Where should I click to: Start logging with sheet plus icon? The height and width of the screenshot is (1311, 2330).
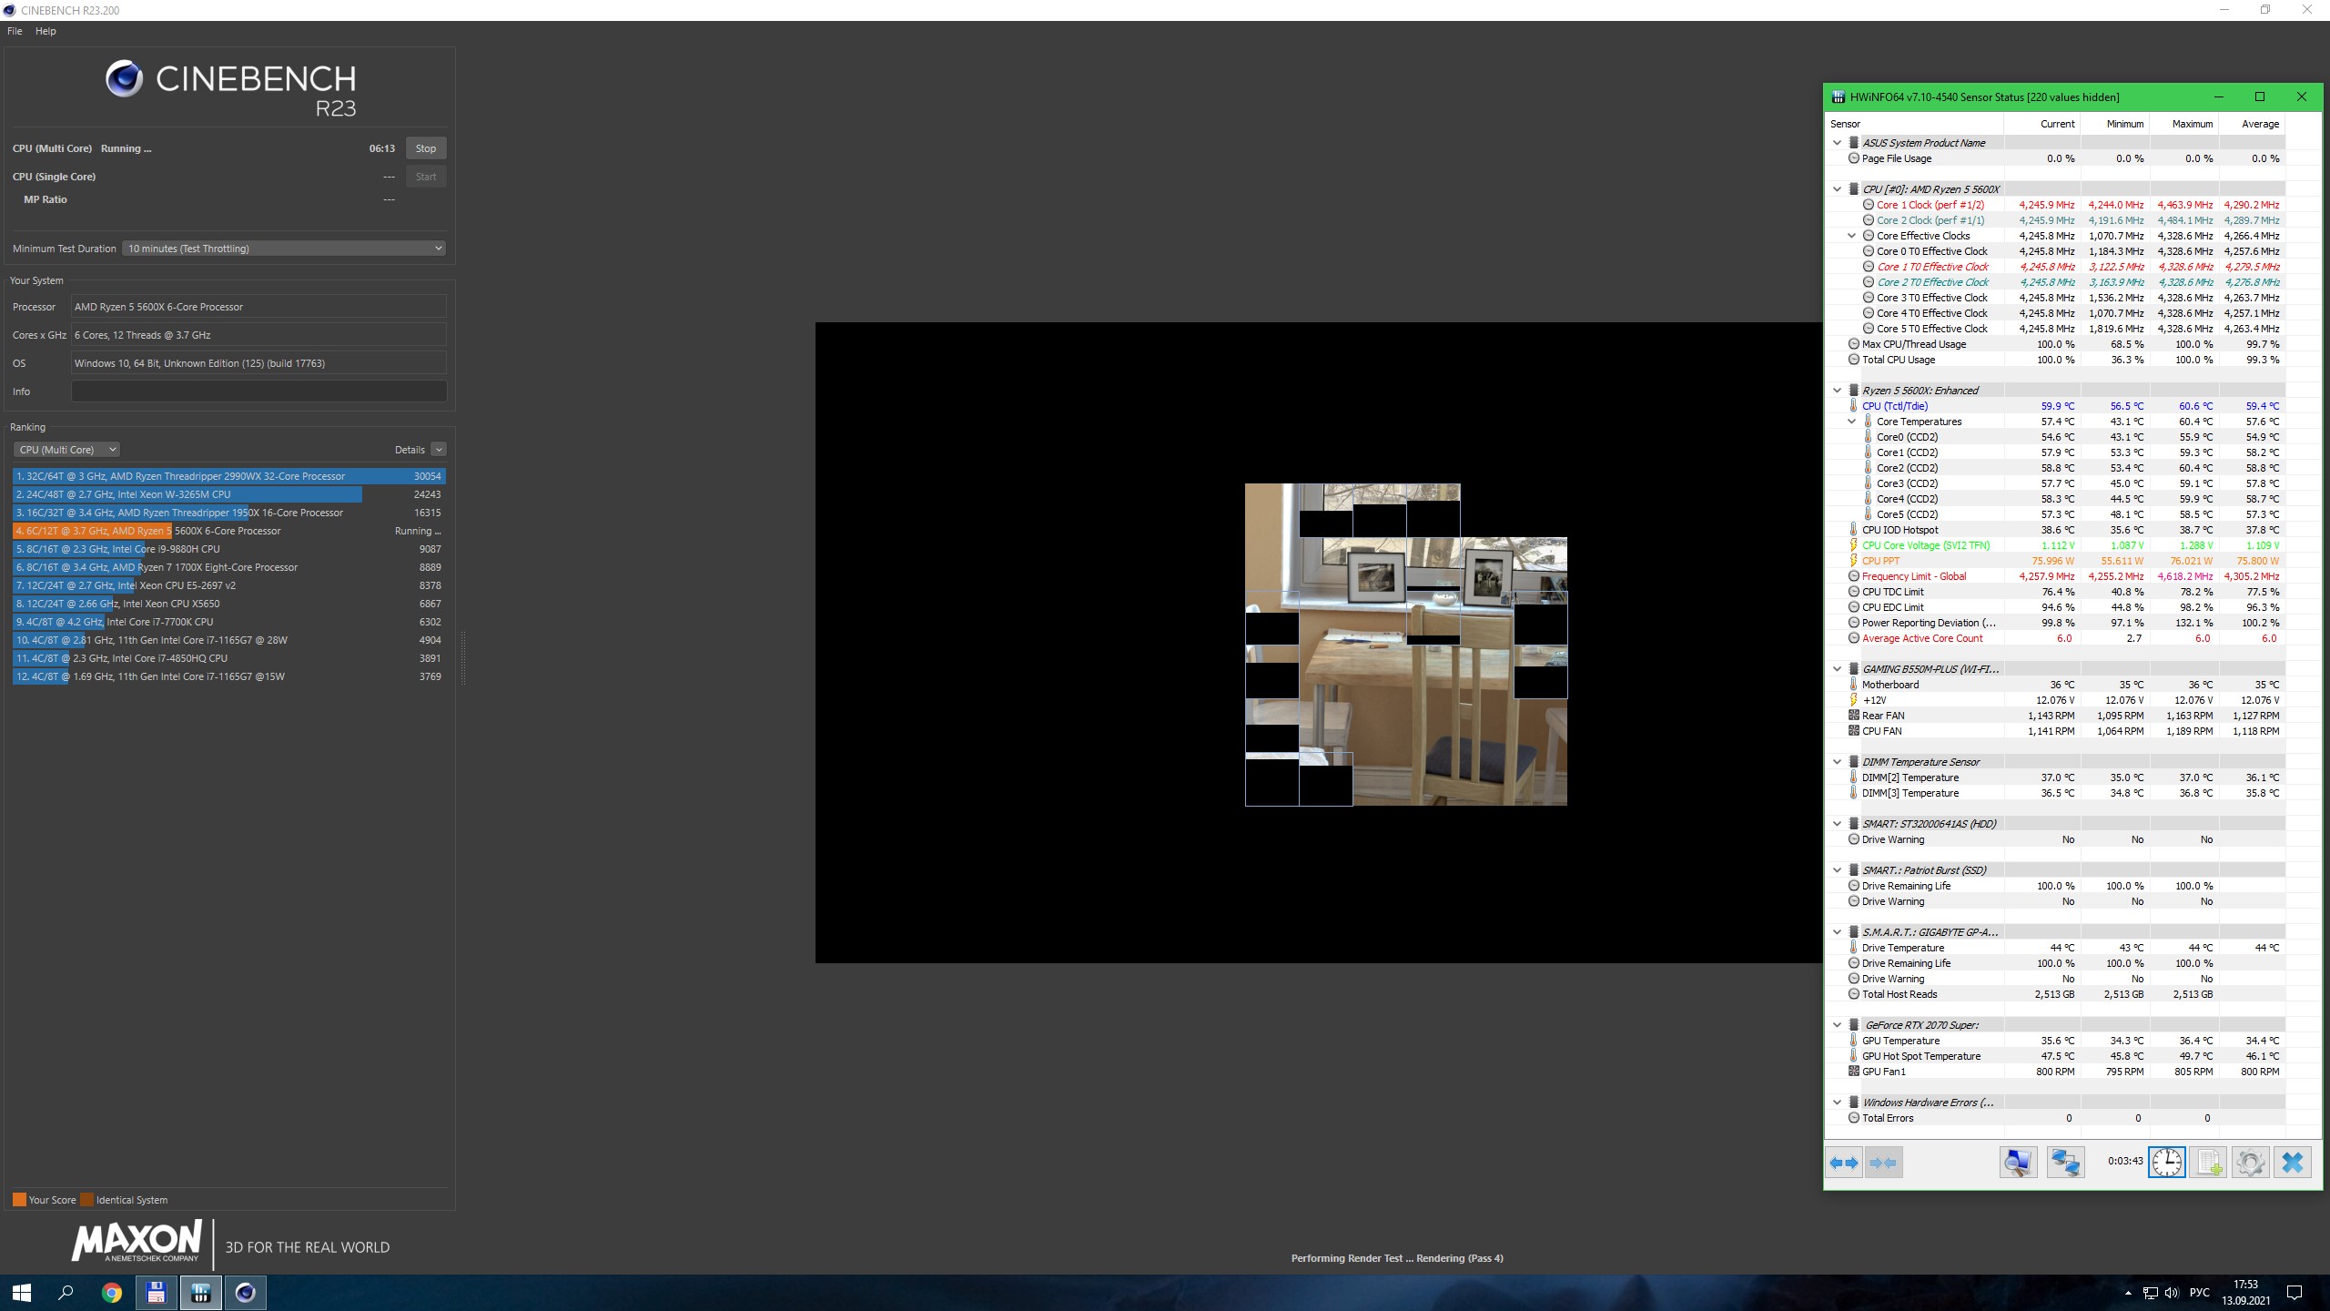pos(2209,1163)
